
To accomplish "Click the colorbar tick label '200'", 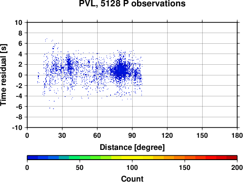I will tap(237, 167).
